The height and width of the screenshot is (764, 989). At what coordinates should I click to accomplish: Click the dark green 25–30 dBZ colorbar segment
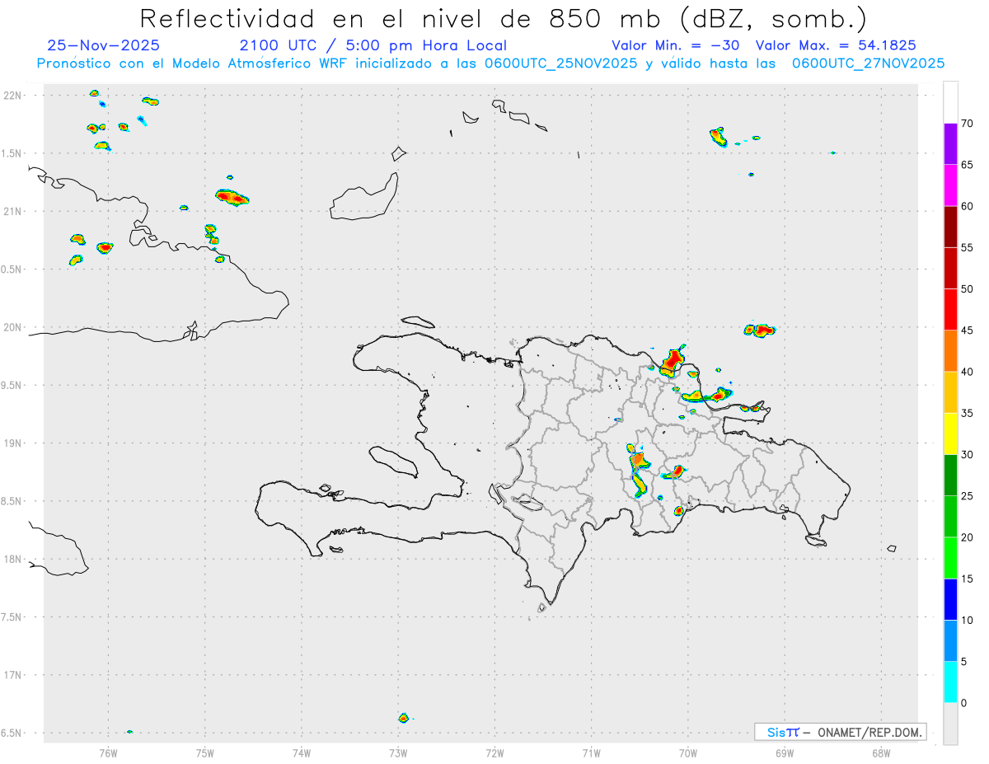coord(950,475)
